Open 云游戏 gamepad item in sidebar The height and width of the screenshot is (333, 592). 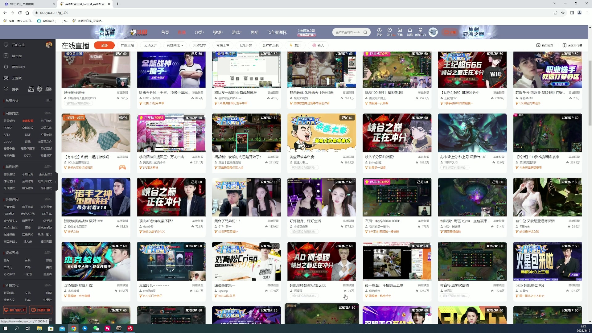(x=17, y=78)
